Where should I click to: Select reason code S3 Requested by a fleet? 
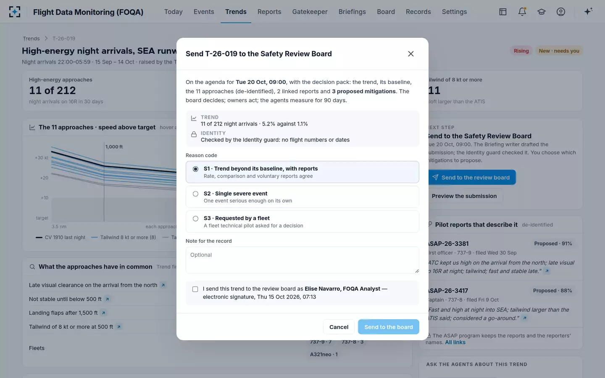coord(302,221)
